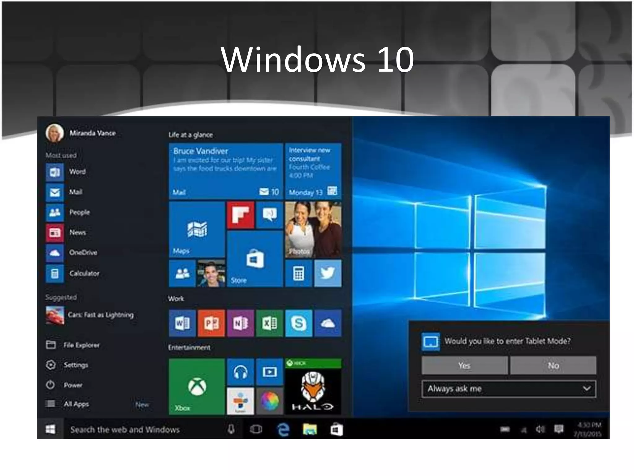Launch OneNote tile in Work group
This screenshot has height=476, width=634.
pos(241,323)
